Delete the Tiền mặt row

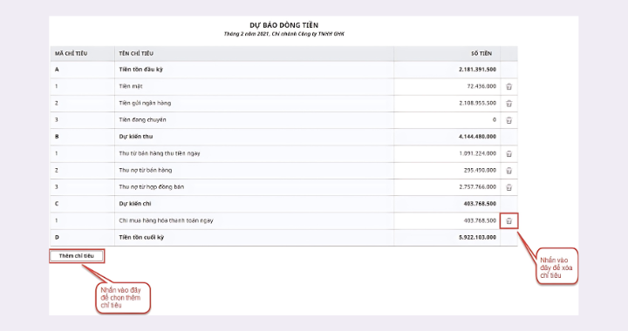[509, 86]
